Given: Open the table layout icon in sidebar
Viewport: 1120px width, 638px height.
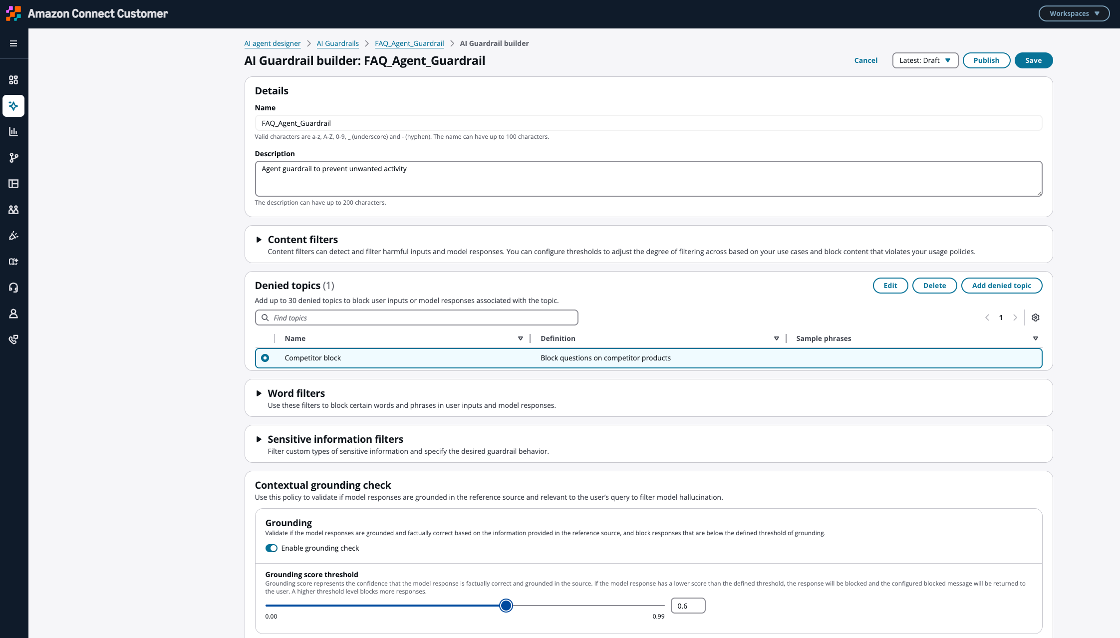Looking at the screenshot, I should coord(13,184).
